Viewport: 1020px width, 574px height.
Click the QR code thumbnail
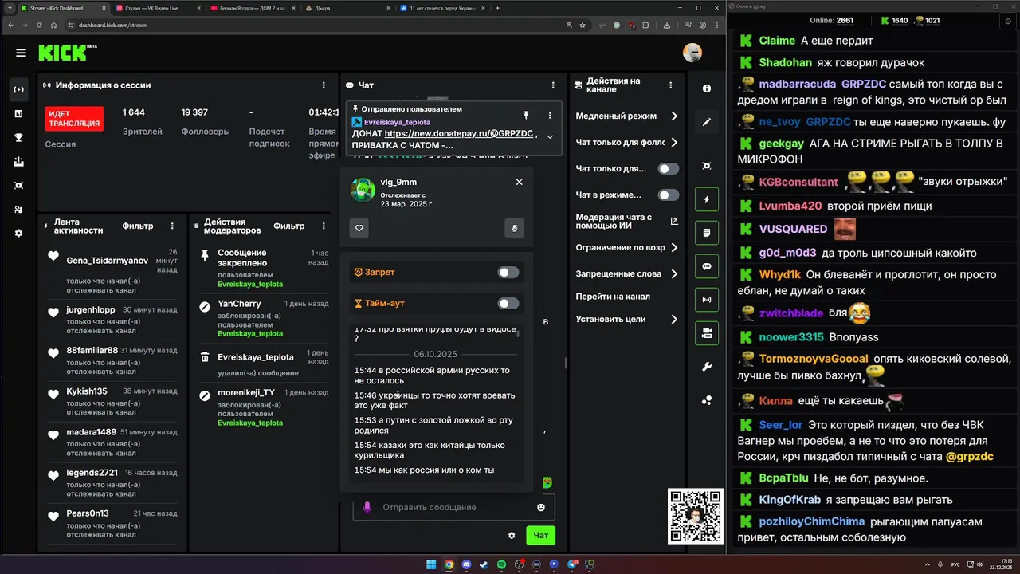point(696,516)
